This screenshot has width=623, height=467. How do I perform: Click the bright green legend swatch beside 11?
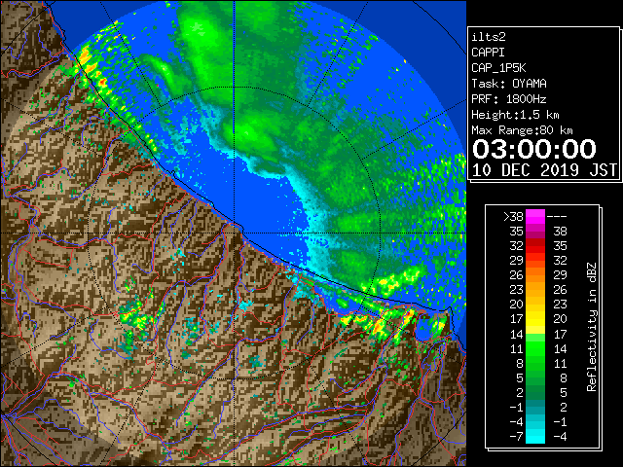pyautogui.click(x=535, y=348)
